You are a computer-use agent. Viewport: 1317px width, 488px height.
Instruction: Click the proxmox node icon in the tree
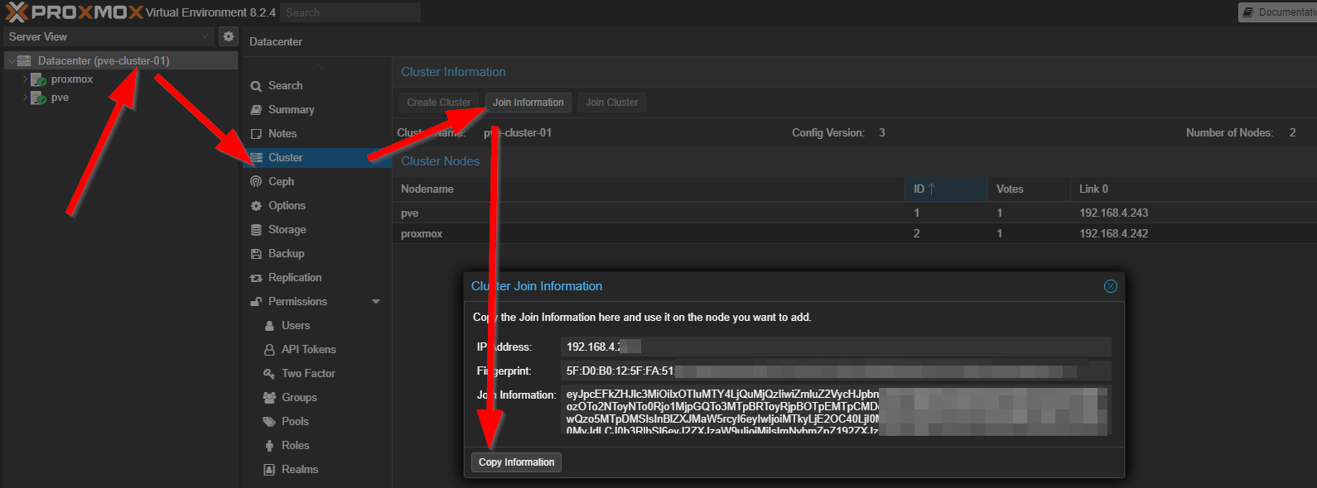pos(38,79)
